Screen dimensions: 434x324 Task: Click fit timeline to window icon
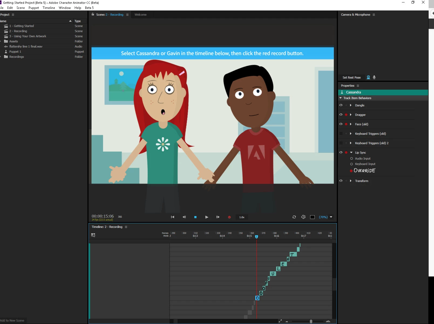pos(280,321)
